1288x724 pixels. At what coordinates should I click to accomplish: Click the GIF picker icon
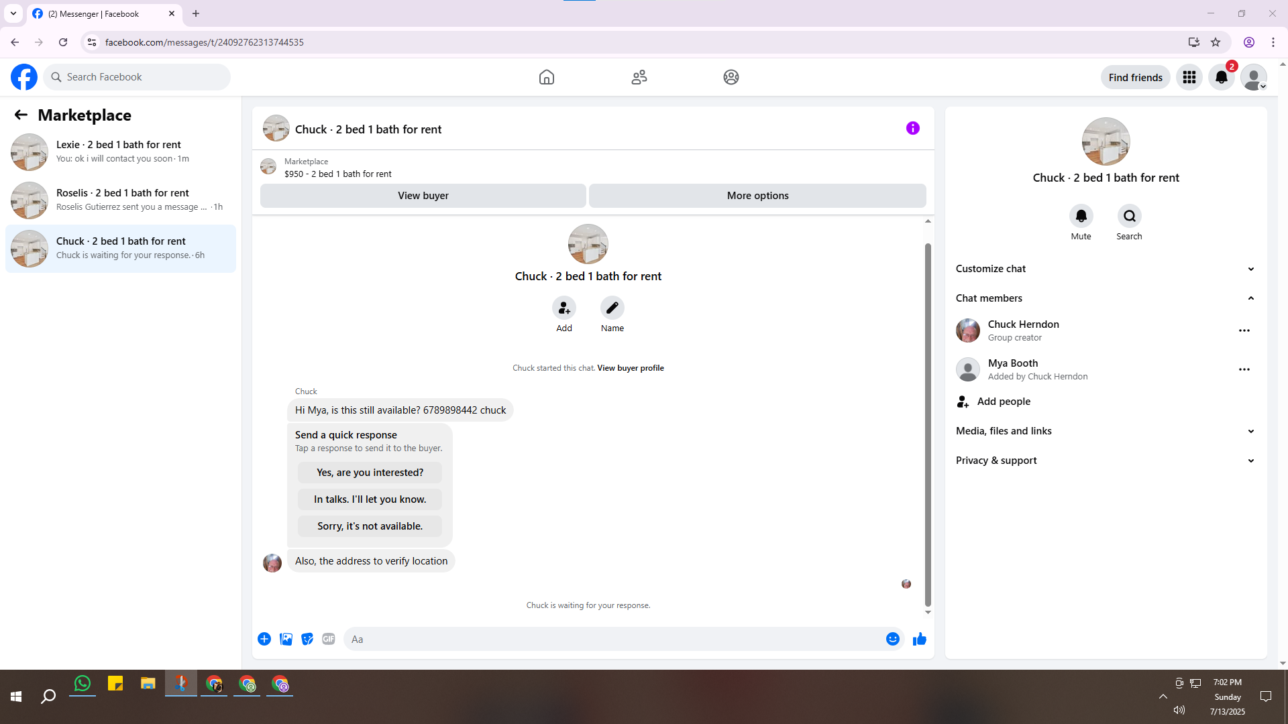(x=328, y=639)
